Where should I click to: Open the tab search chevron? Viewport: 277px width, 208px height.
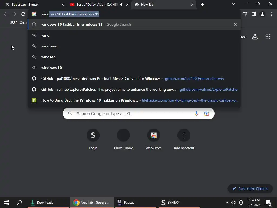tap(233, 4)
